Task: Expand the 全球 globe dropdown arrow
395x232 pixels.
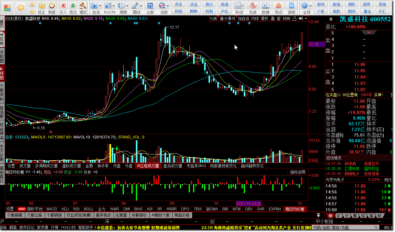Action: tap(311, 6)
